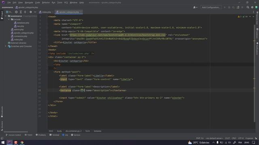Click the greyed-out Run button

225,7
